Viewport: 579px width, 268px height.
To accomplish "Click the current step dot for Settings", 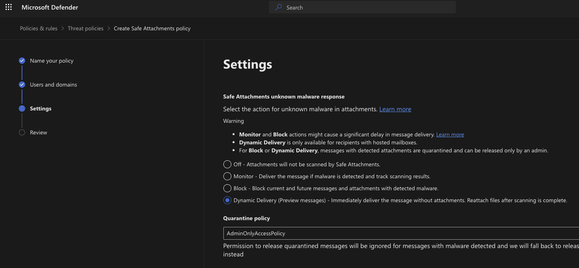I will (x=22, y=108).
